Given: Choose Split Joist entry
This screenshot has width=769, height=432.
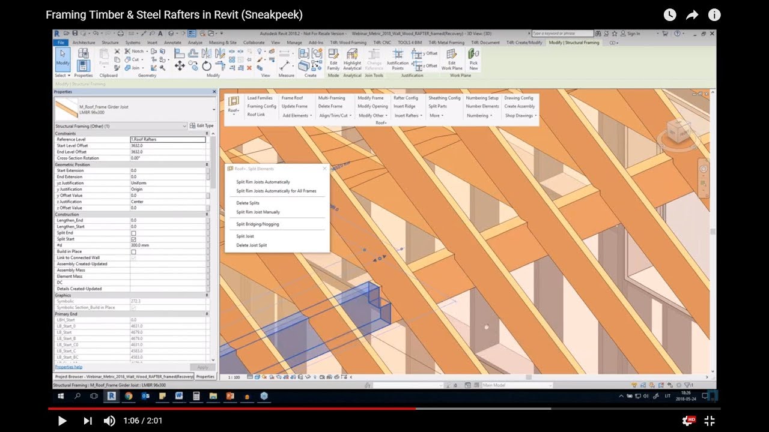Looking at the screenshot, I should pos(245,236).
